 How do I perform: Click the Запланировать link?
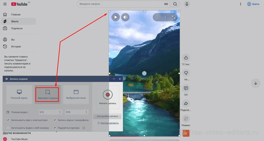(x=109, y=123)
